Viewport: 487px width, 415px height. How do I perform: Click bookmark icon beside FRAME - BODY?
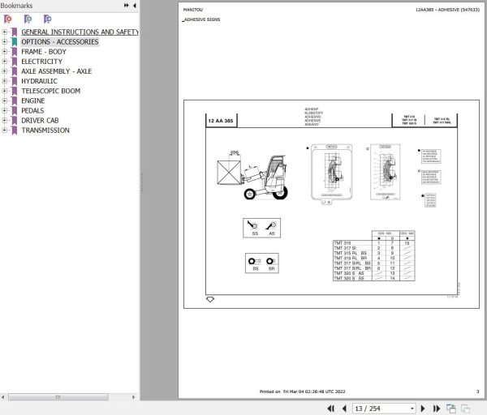tap(15, 52)
